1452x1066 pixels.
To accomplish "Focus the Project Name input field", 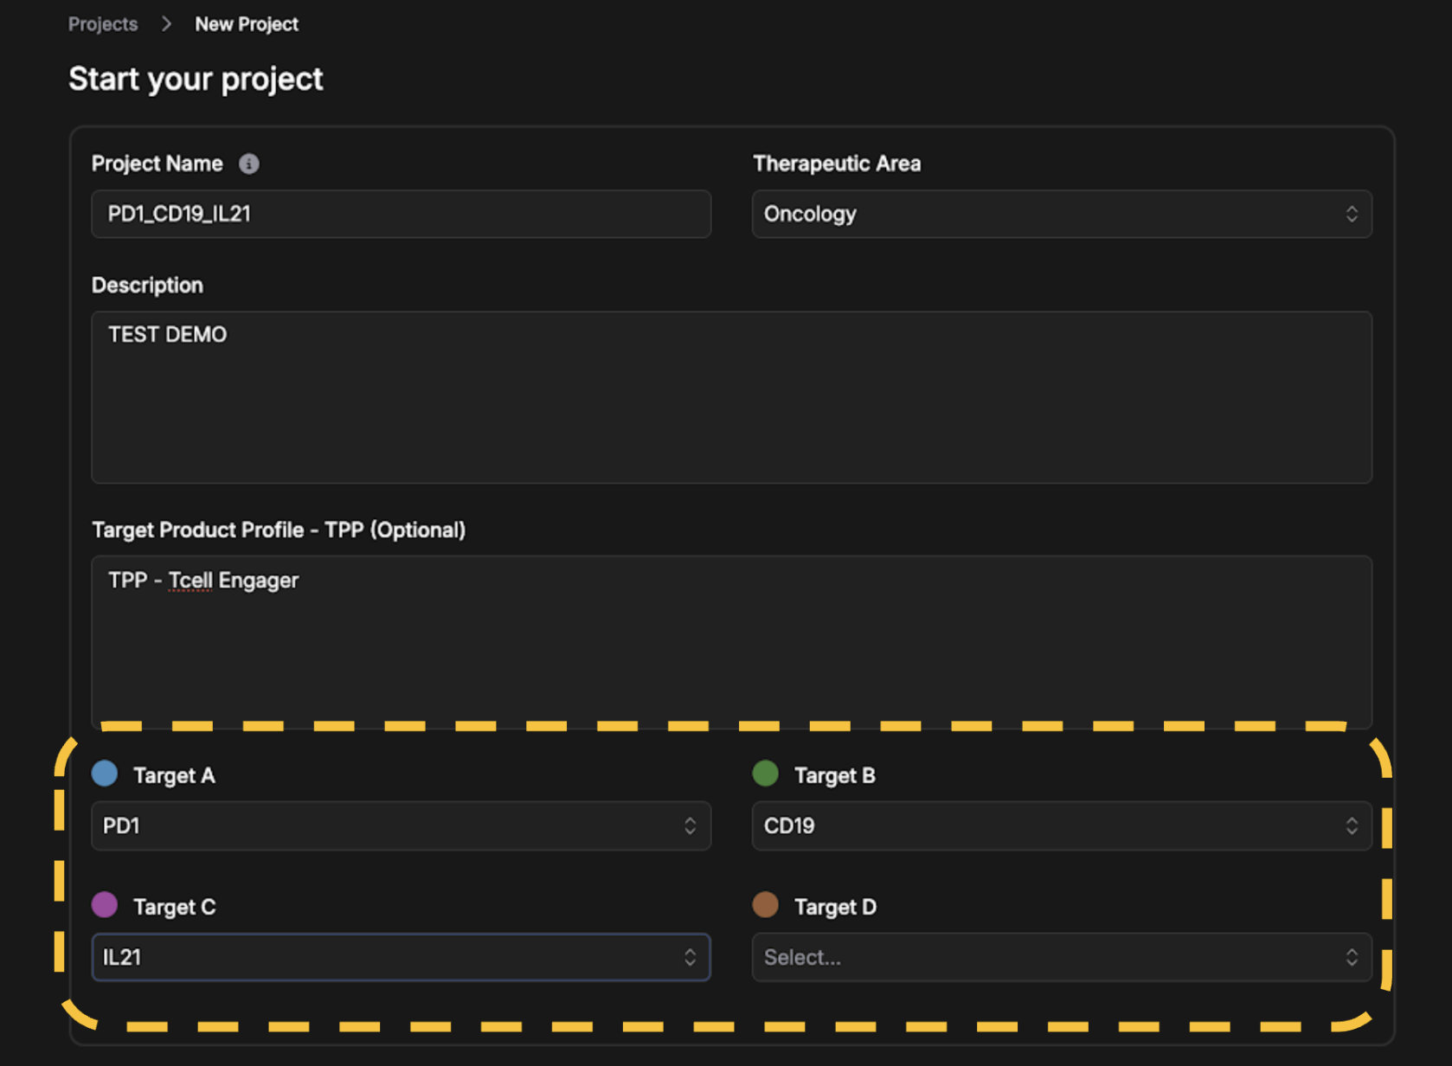I will pos(401,214).
